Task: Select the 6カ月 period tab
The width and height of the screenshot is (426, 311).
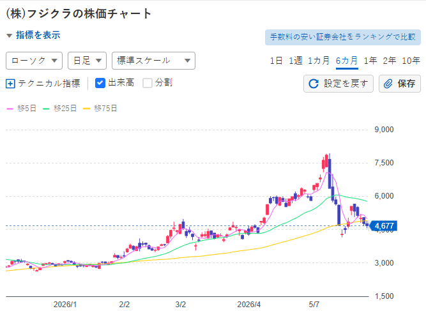Action: pos(347,61)
